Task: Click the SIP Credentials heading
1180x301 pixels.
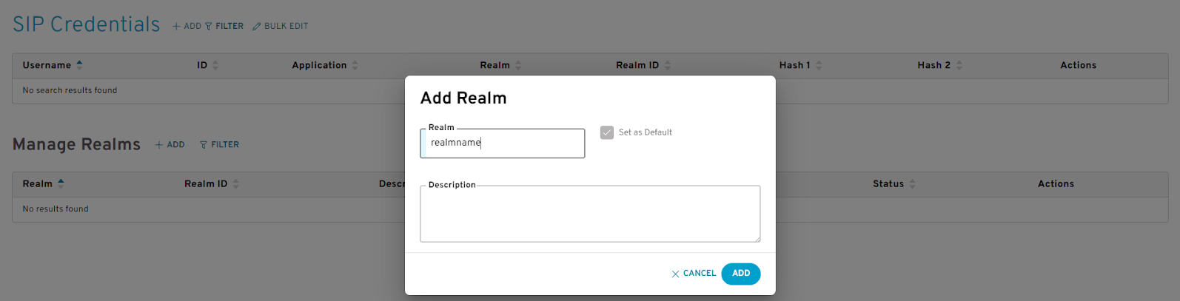Action: 86,24
